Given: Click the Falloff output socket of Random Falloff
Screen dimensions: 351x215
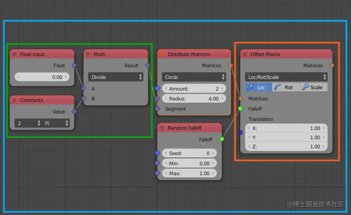Looking at the screenshot, I should coord(222,139).
